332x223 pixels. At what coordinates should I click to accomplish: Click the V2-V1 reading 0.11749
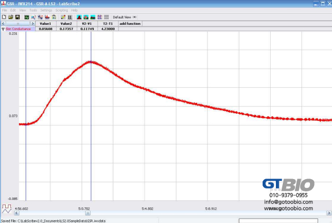coord(87,29)
